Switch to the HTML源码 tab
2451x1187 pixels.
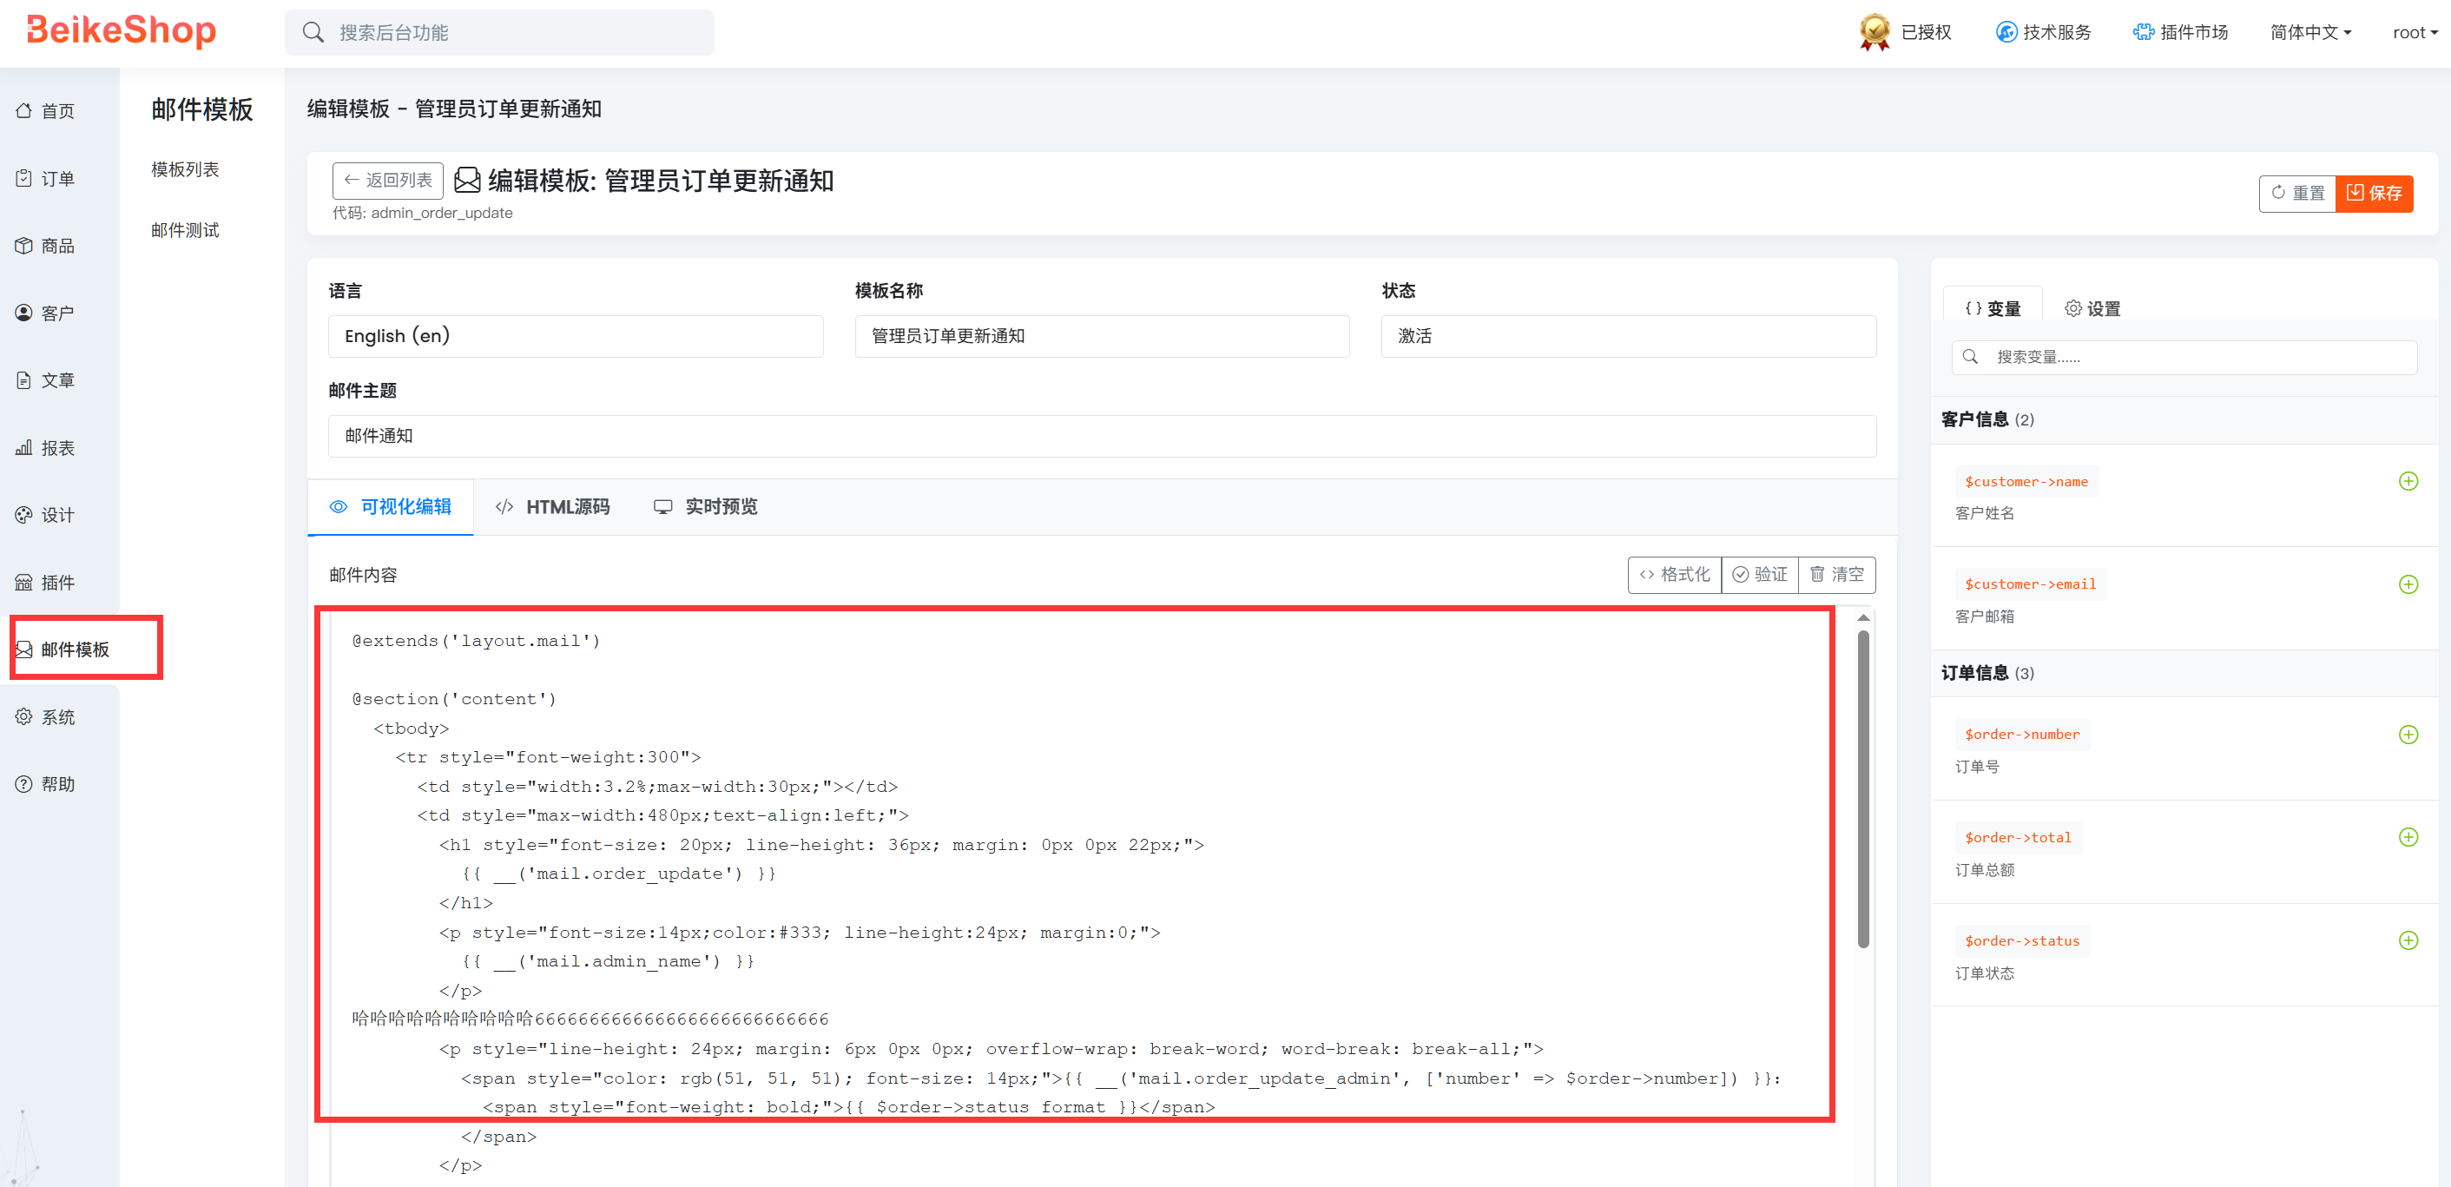553,506
